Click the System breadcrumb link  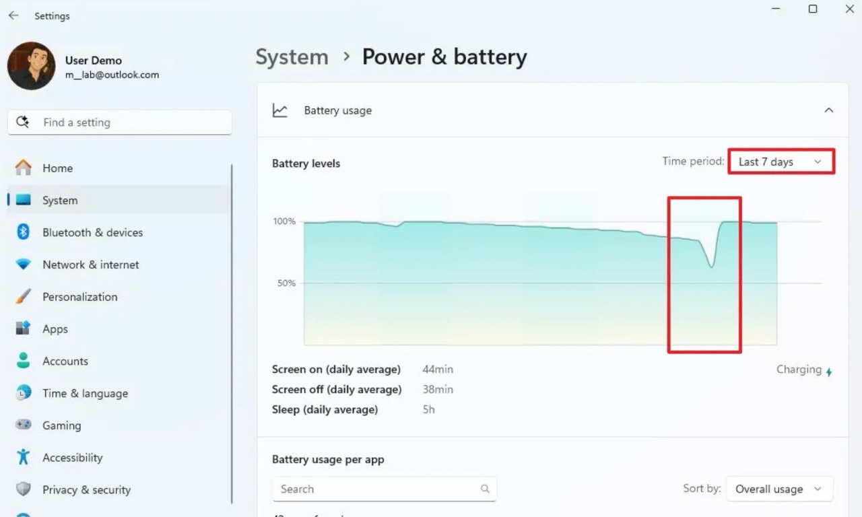tap(292, 57)
